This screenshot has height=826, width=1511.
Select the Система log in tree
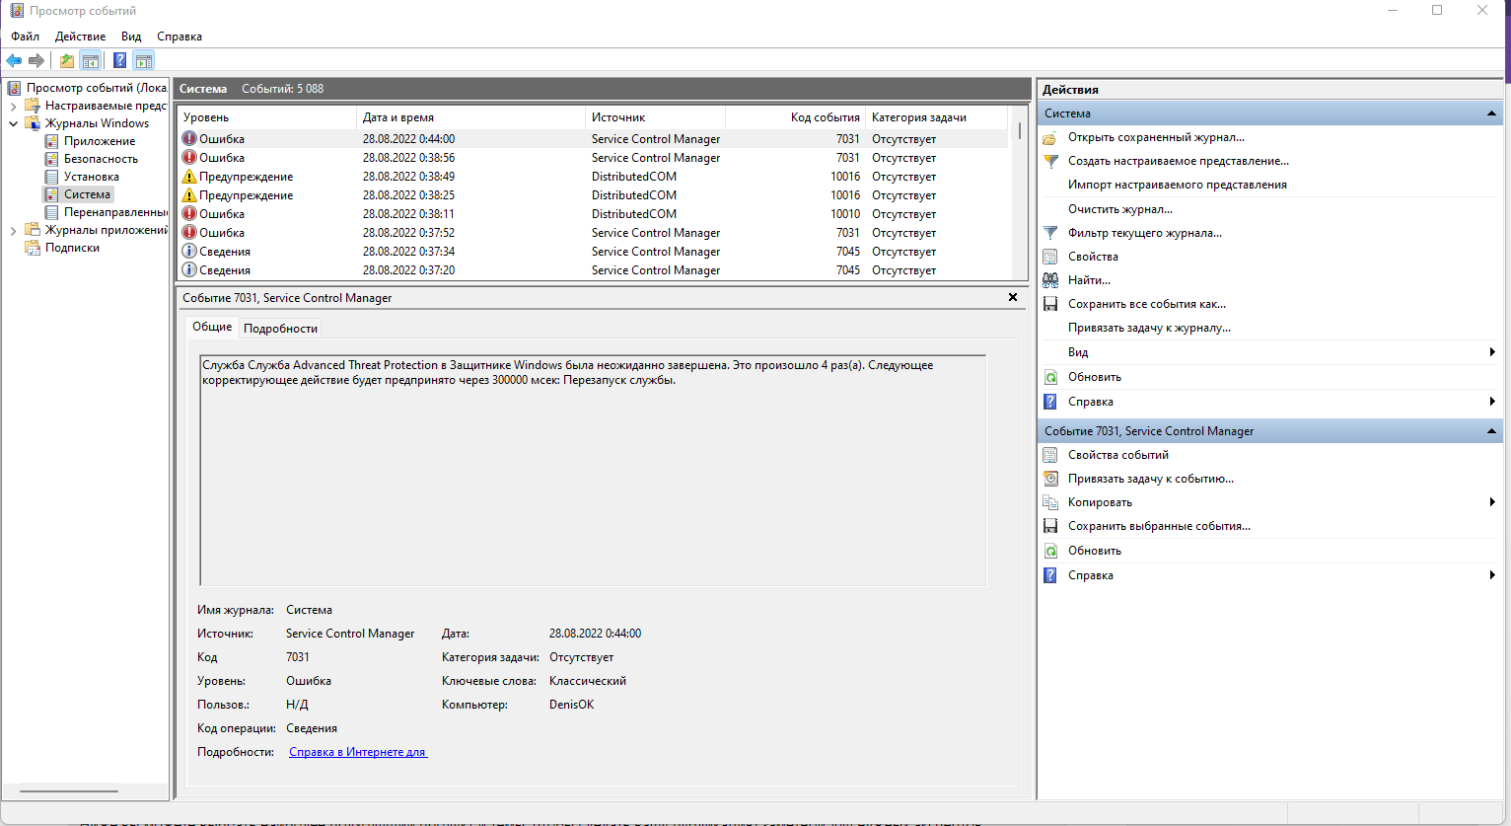tap(87, 194)
